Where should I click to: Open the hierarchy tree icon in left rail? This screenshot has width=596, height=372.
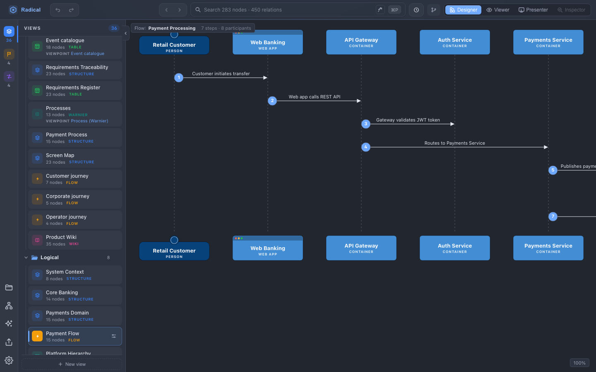point(9,306)
